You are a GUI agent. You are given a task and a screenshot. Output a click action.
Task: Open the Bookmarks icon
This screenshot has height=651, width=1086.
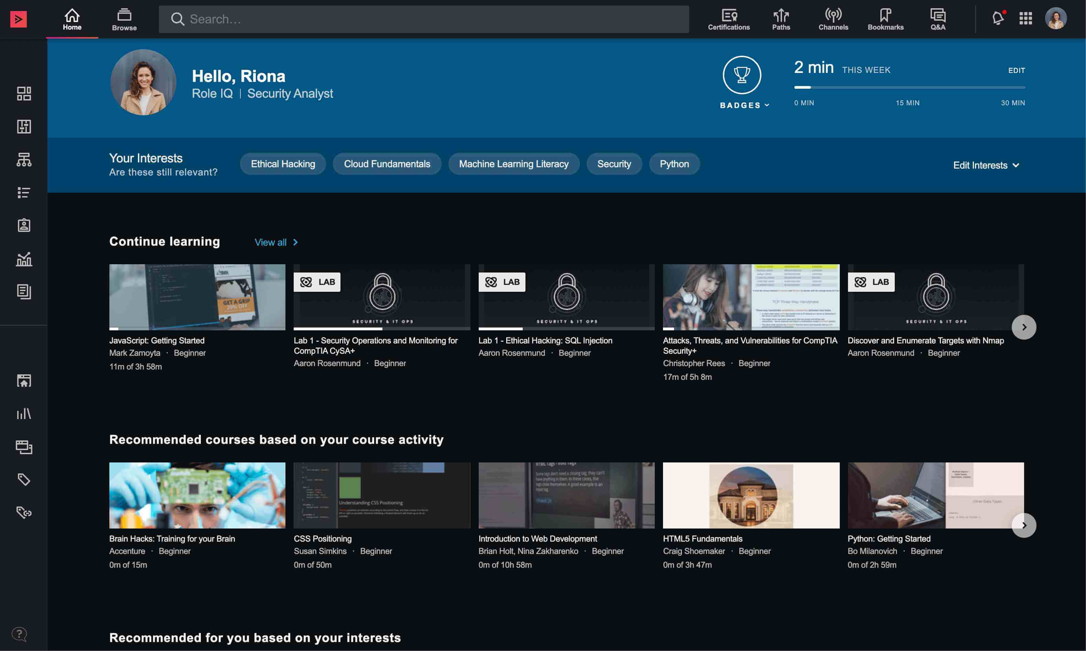point(885,19)
